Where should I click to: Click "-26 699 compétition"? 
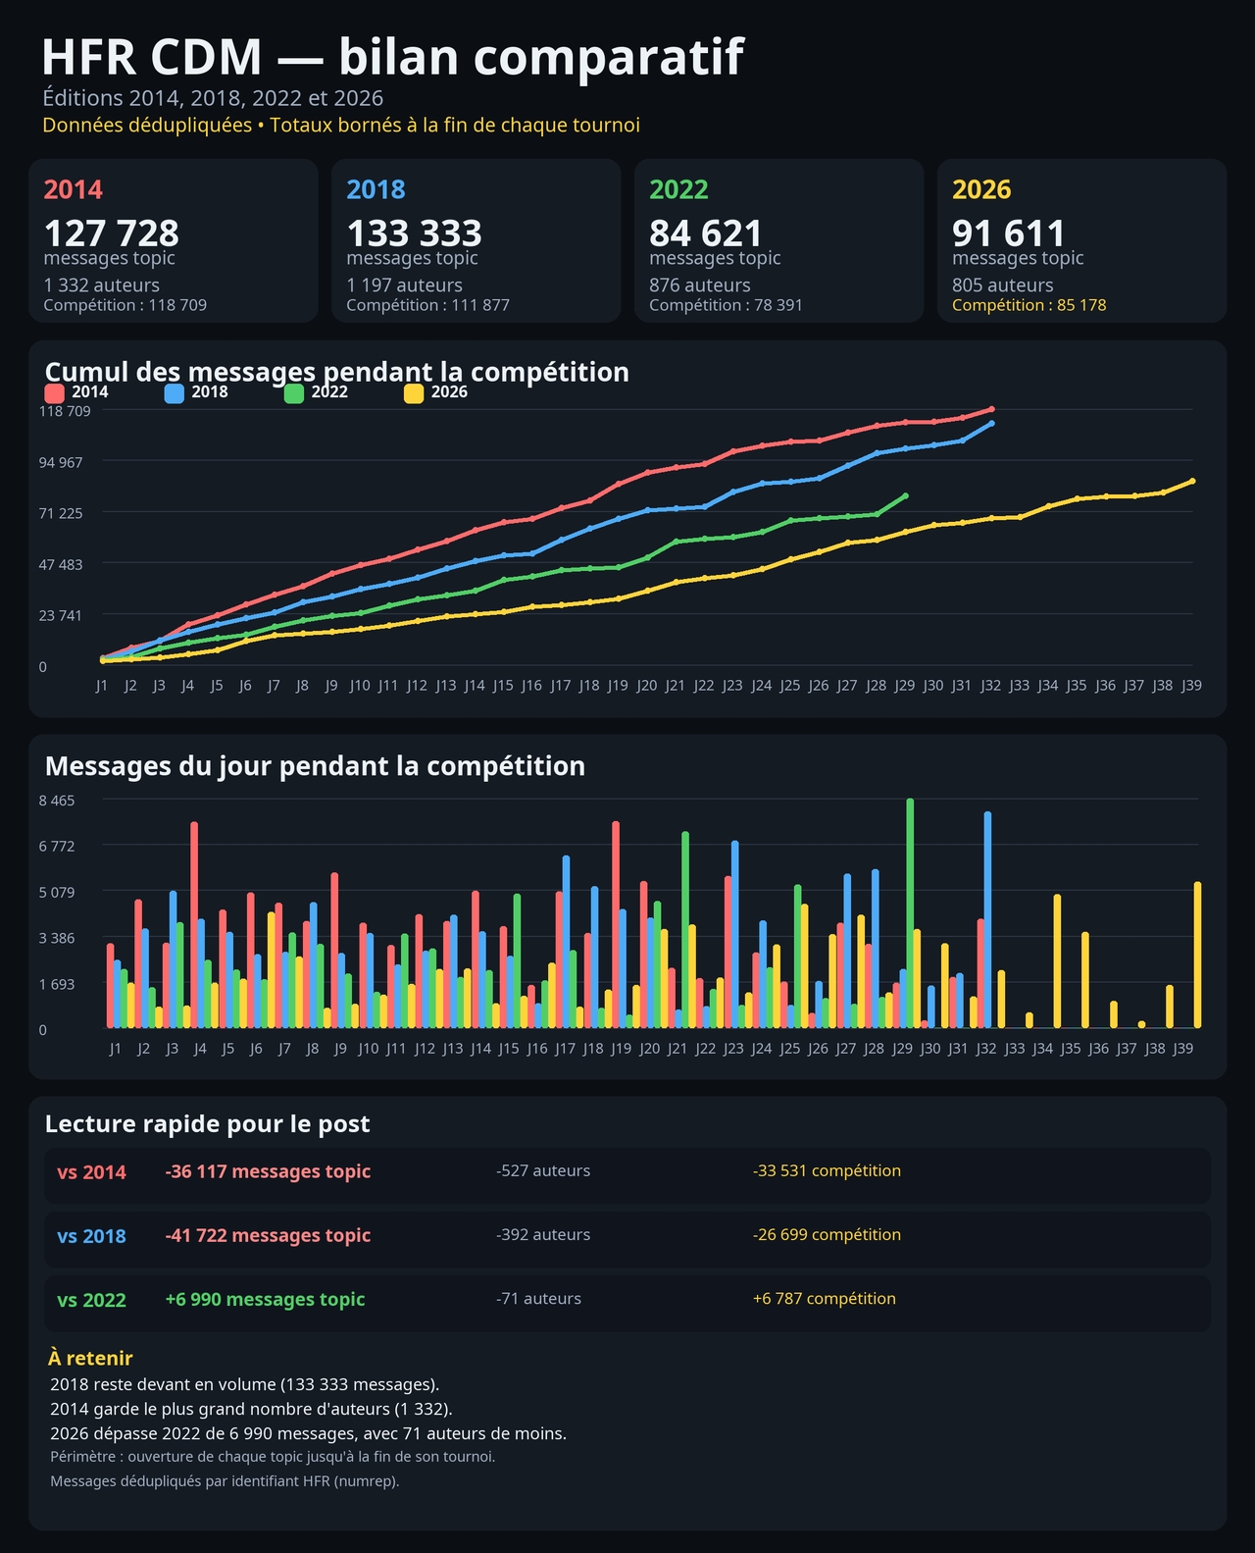click(x=827, y=1234)
